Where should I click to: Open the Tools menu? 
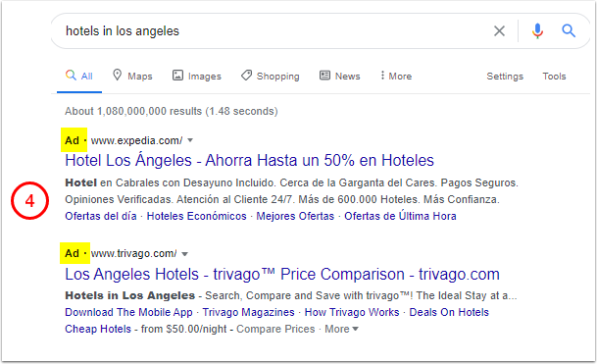554,77
